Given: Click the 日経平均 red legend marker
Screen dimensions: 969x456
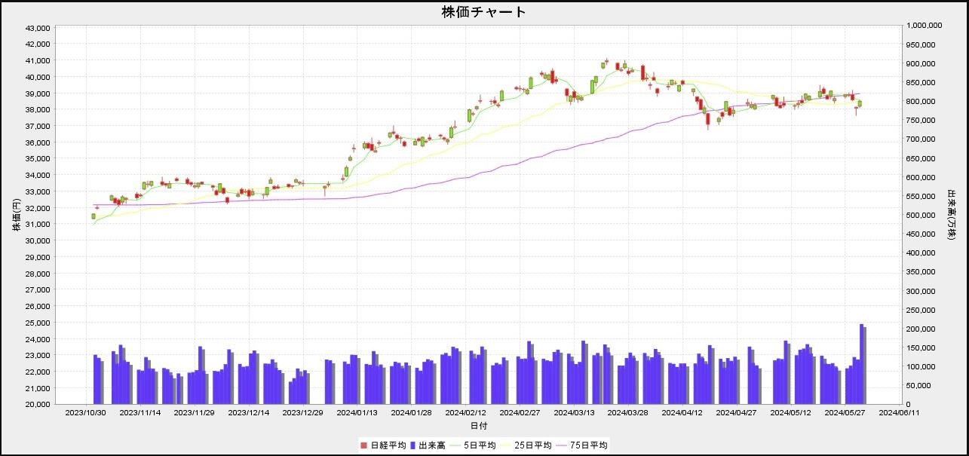Looking at the screenshot, I should [x=363, y=445].
